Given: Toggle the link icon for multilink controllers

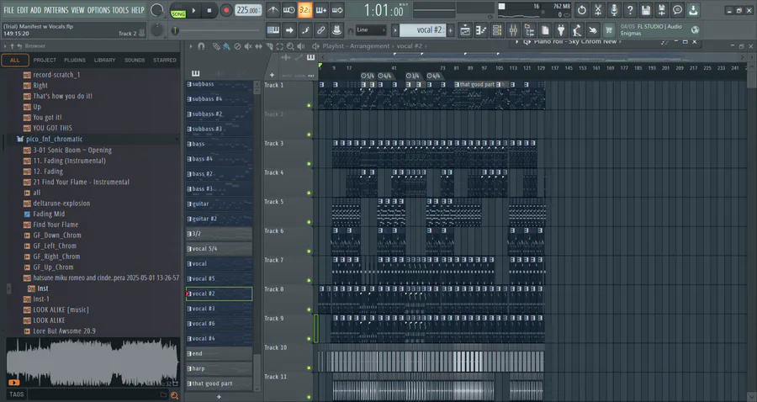Looking at the screenshot, I should pyautogui.click(x=321, y=30).
